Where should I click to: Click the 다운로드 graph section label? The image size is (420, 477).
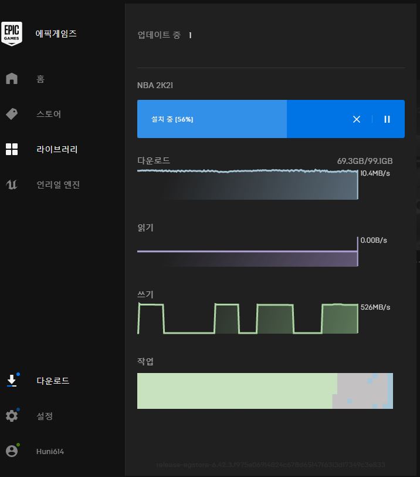click(x=154, y=160)
